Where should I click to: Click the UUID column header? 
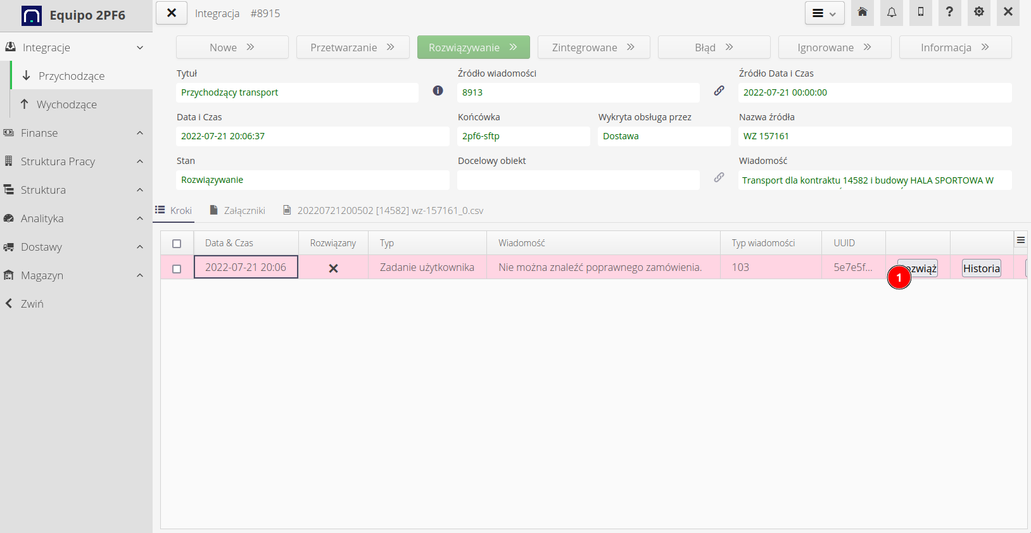[854, 243]
